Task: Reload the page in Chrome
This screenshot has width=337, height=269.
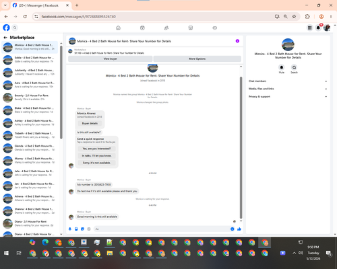Action: click(25, 16)
